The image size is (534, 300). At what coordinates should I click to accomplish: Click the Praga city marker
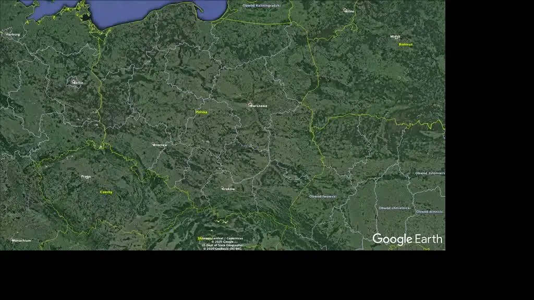[88, 177]
